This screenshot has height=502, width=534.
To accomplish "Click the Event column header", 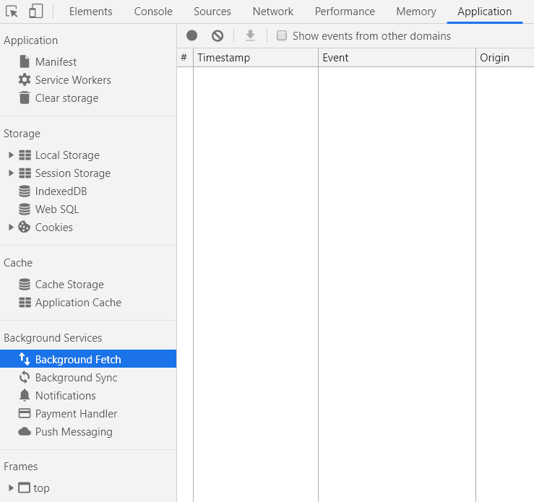I will 397,58.
